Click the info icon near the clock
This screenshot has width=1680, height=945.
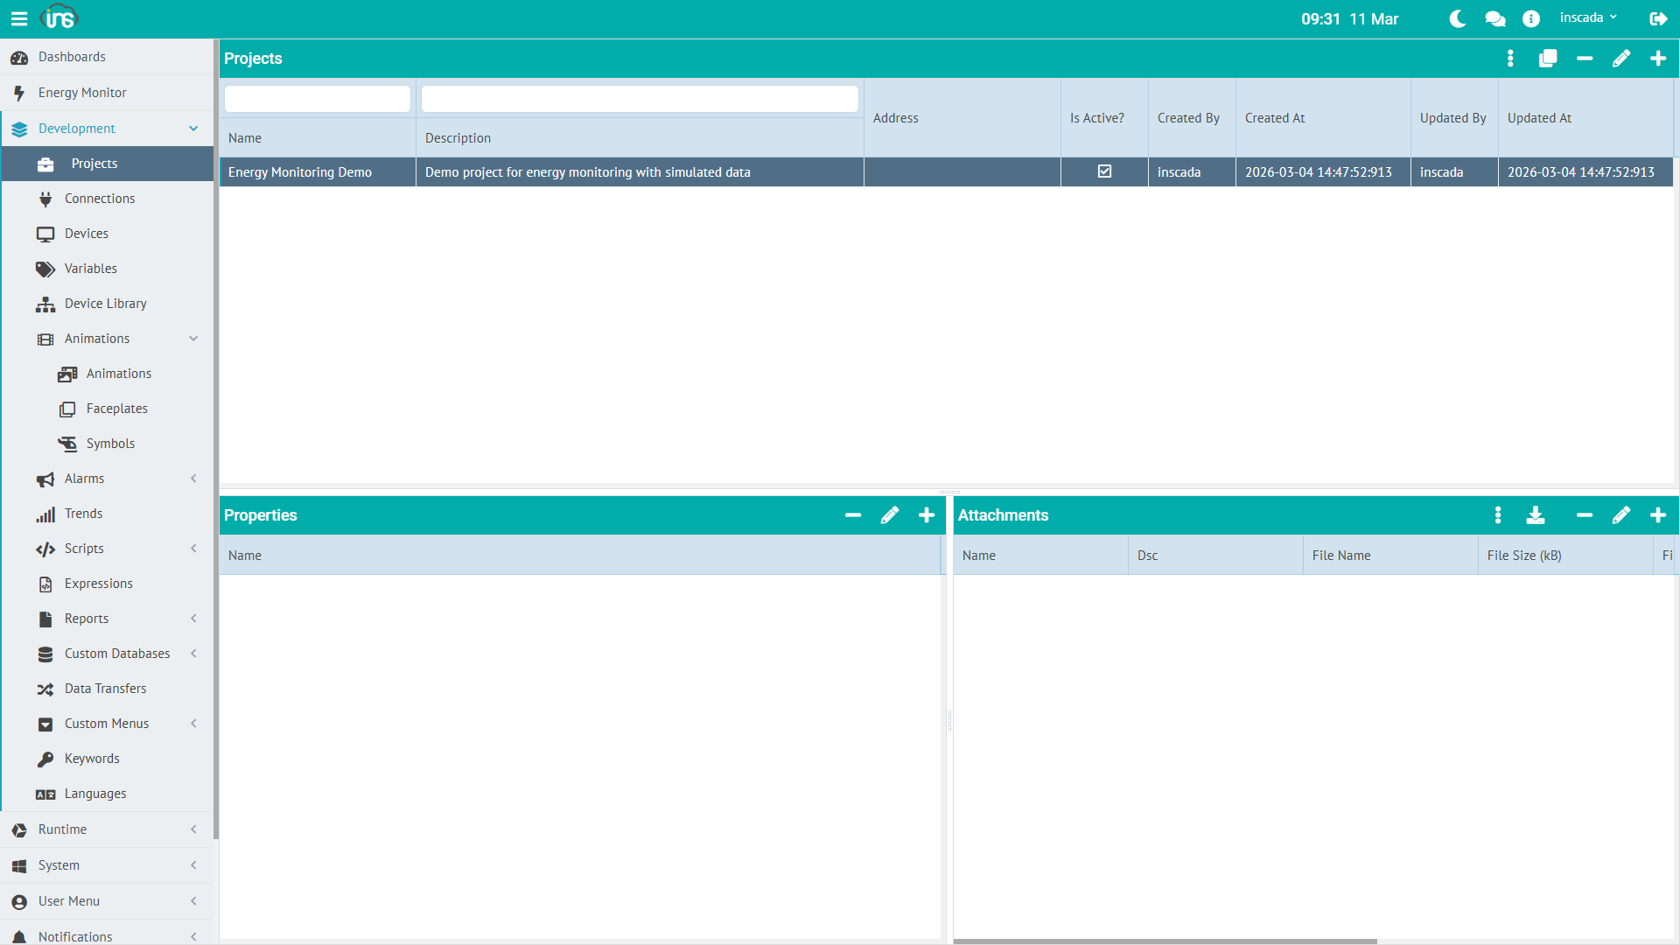tap(1531, 17)
